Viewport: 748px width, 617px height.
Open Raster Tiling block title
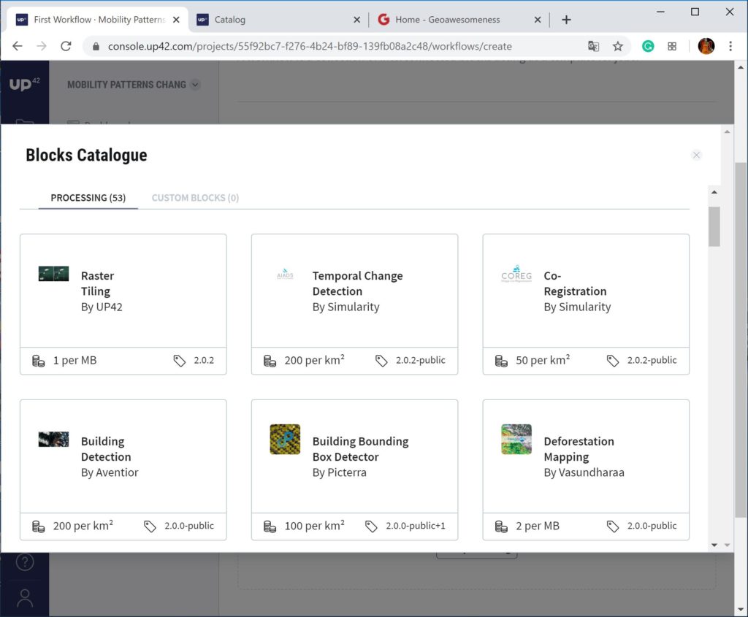point(97,283)
